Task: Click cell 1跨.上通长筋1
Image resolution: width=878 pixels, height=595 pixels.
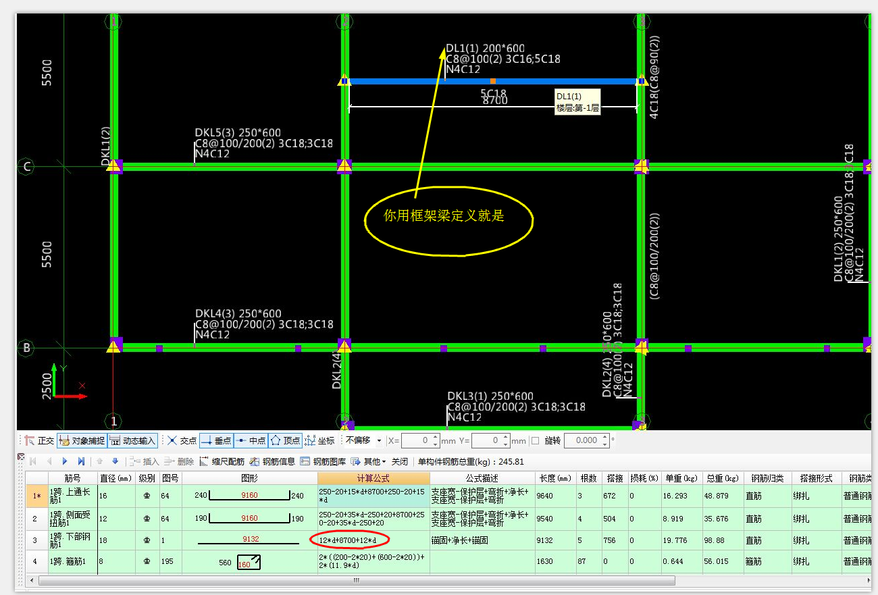Action: click(x=72, y=496)
